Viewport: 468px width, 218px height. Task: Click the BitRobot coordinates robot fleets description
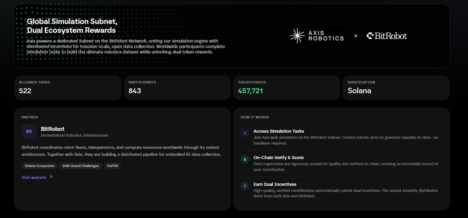click(x=121, y=151)
